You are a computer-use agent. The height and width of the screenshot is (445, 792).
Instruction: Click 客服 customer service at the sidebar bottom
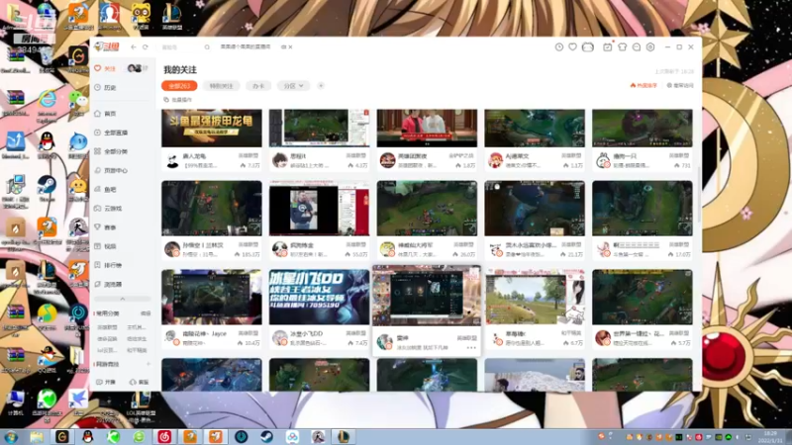[140, 382]
